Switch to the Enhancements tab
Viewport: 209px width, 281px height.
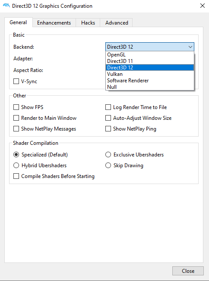[x=54, y=23]
